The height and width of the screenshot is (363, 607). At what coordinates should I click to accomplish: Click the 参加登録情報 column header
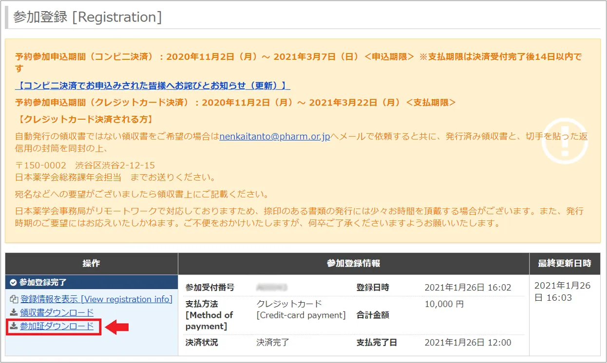pos(353,263)
